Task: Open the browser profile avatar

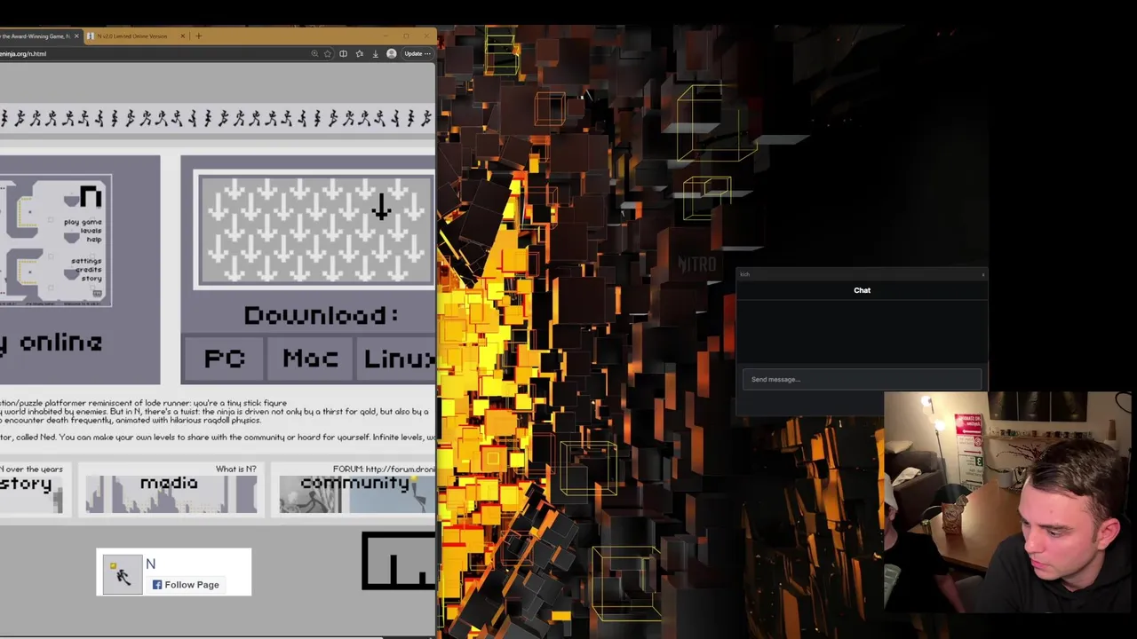Action: [x=391, y=53]
